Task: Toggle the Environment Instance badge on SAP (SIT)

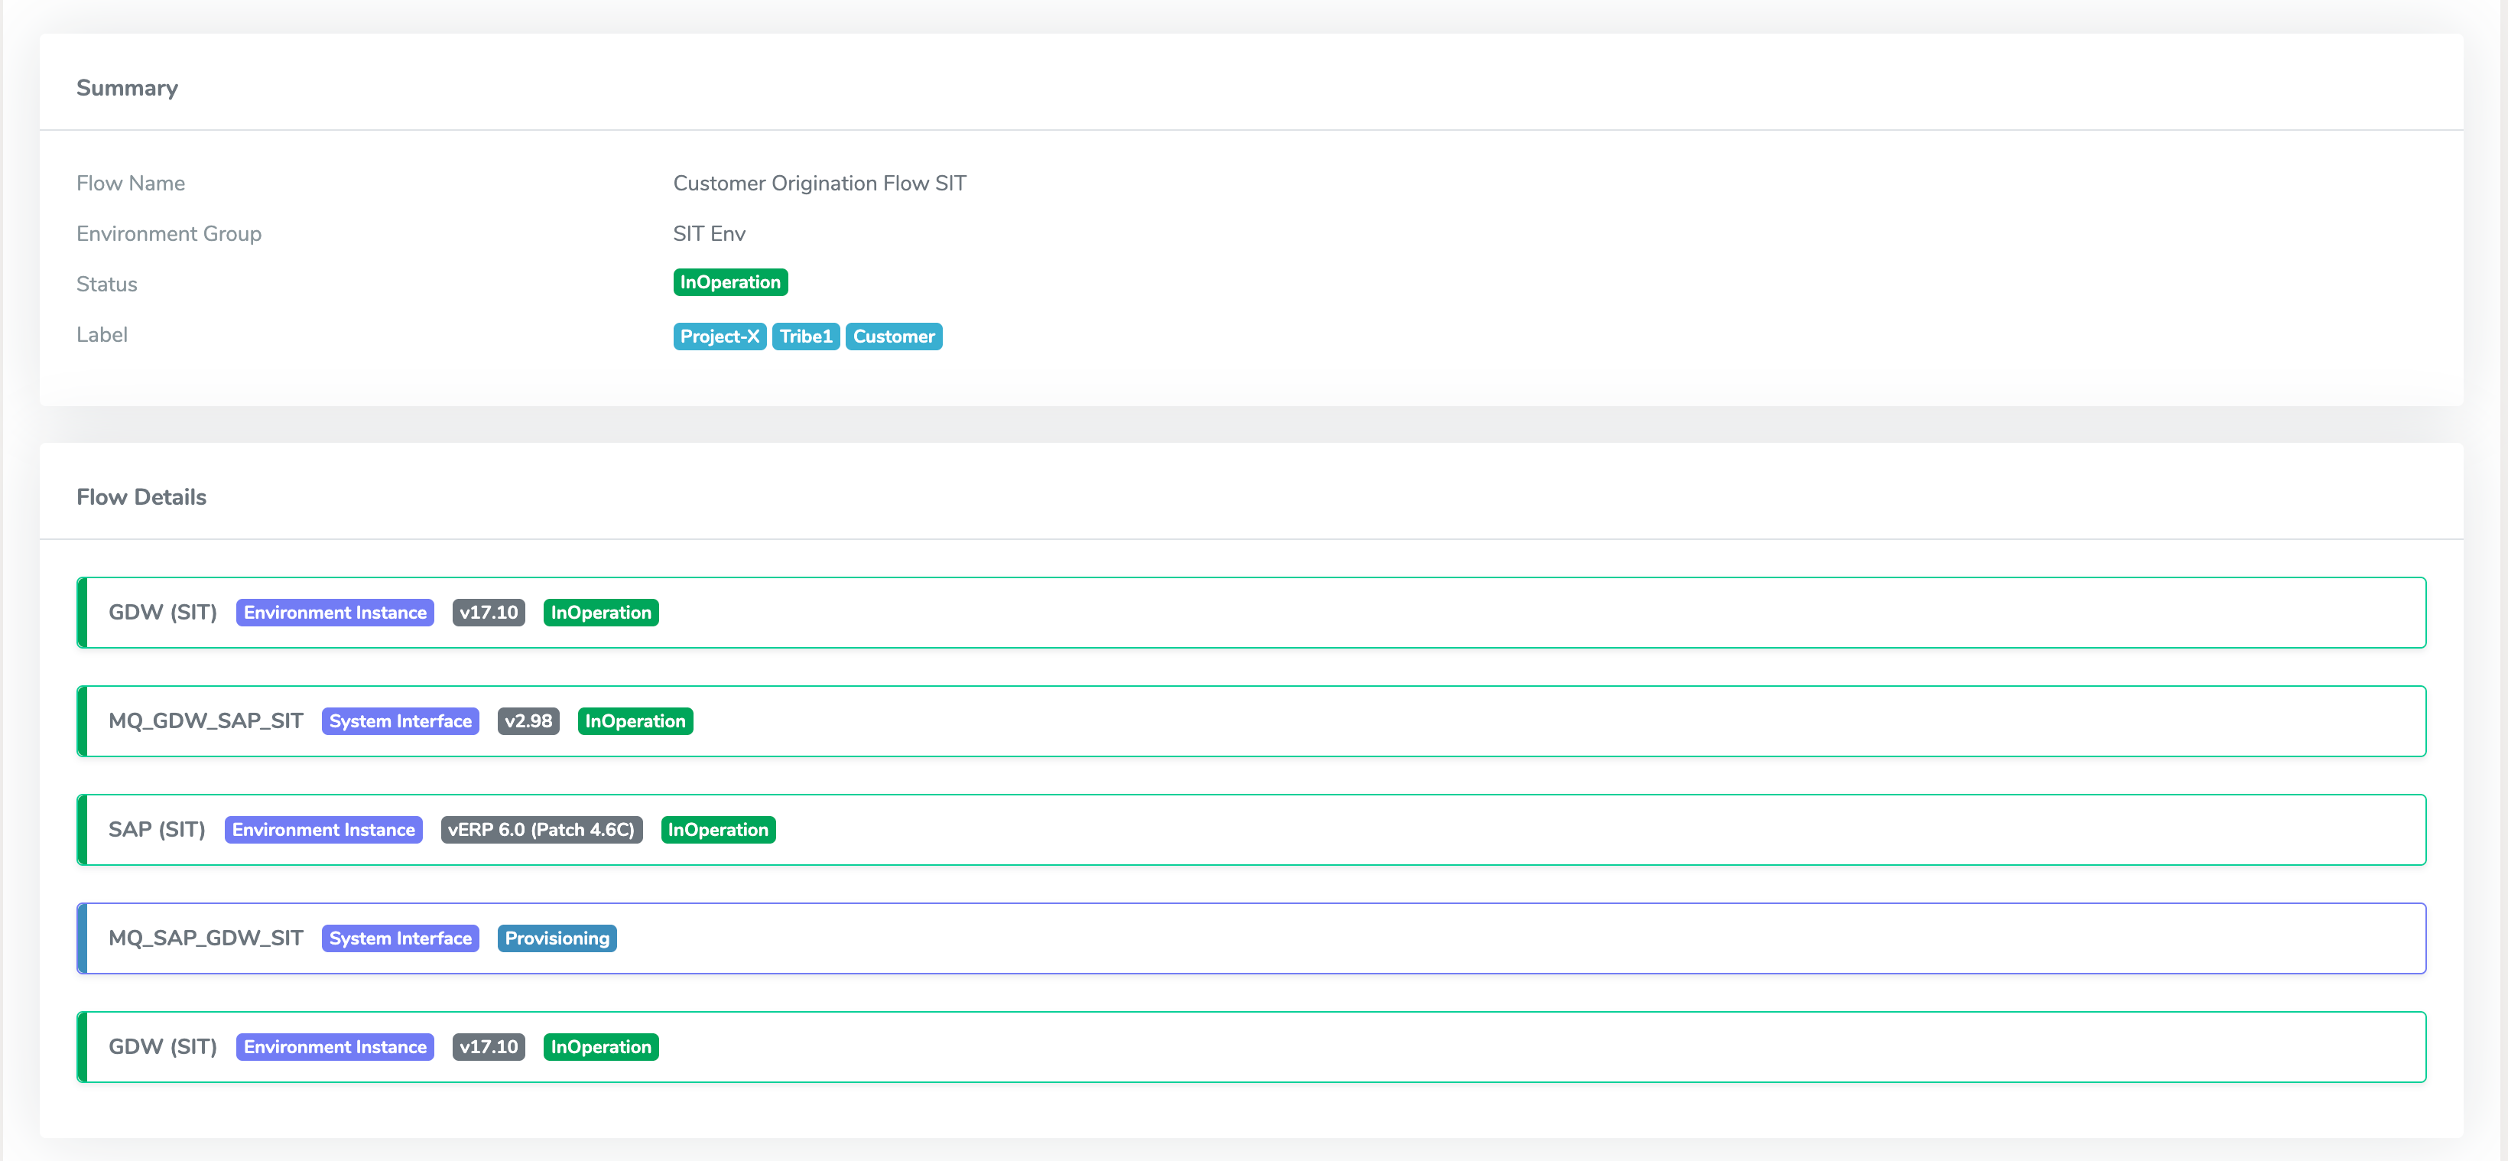Action: tap(322, 829)
